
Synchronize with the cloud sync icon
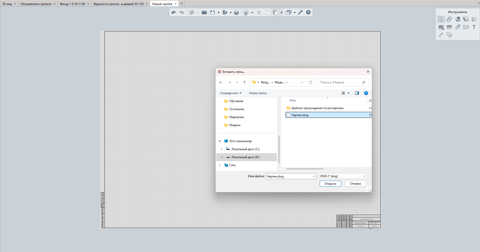[x=246, y=12]
